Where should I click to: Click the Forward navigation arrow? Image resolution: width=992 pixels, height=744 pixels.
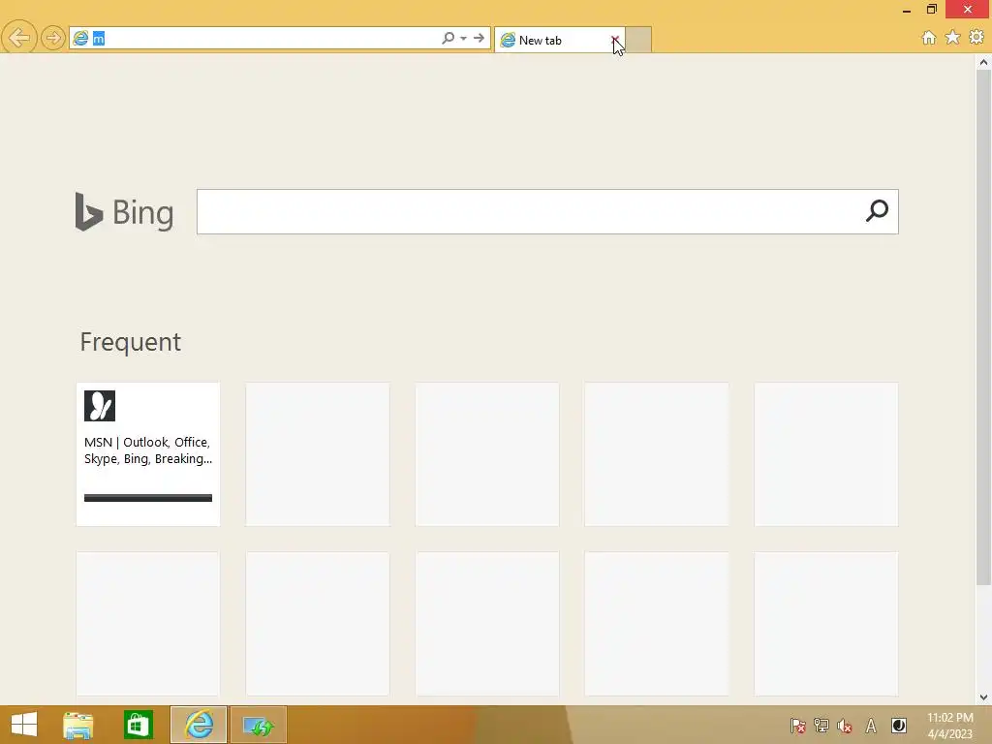[x=53, y=38]
